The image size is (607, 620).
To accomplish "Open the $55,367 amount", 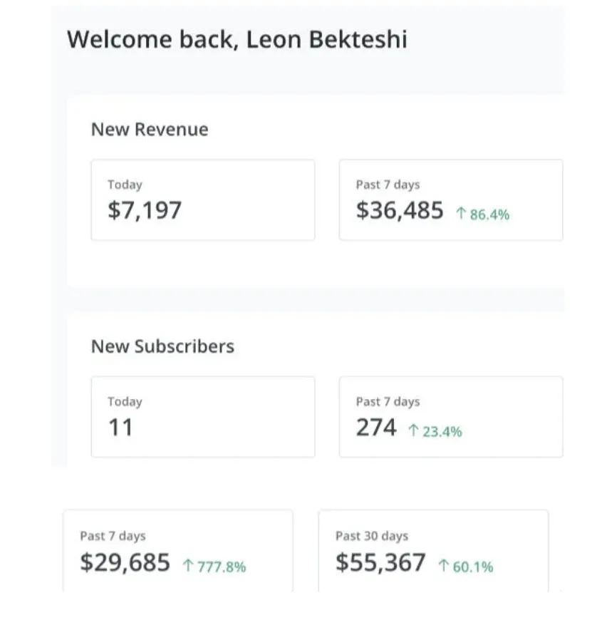I will click(x=380, y=563).
